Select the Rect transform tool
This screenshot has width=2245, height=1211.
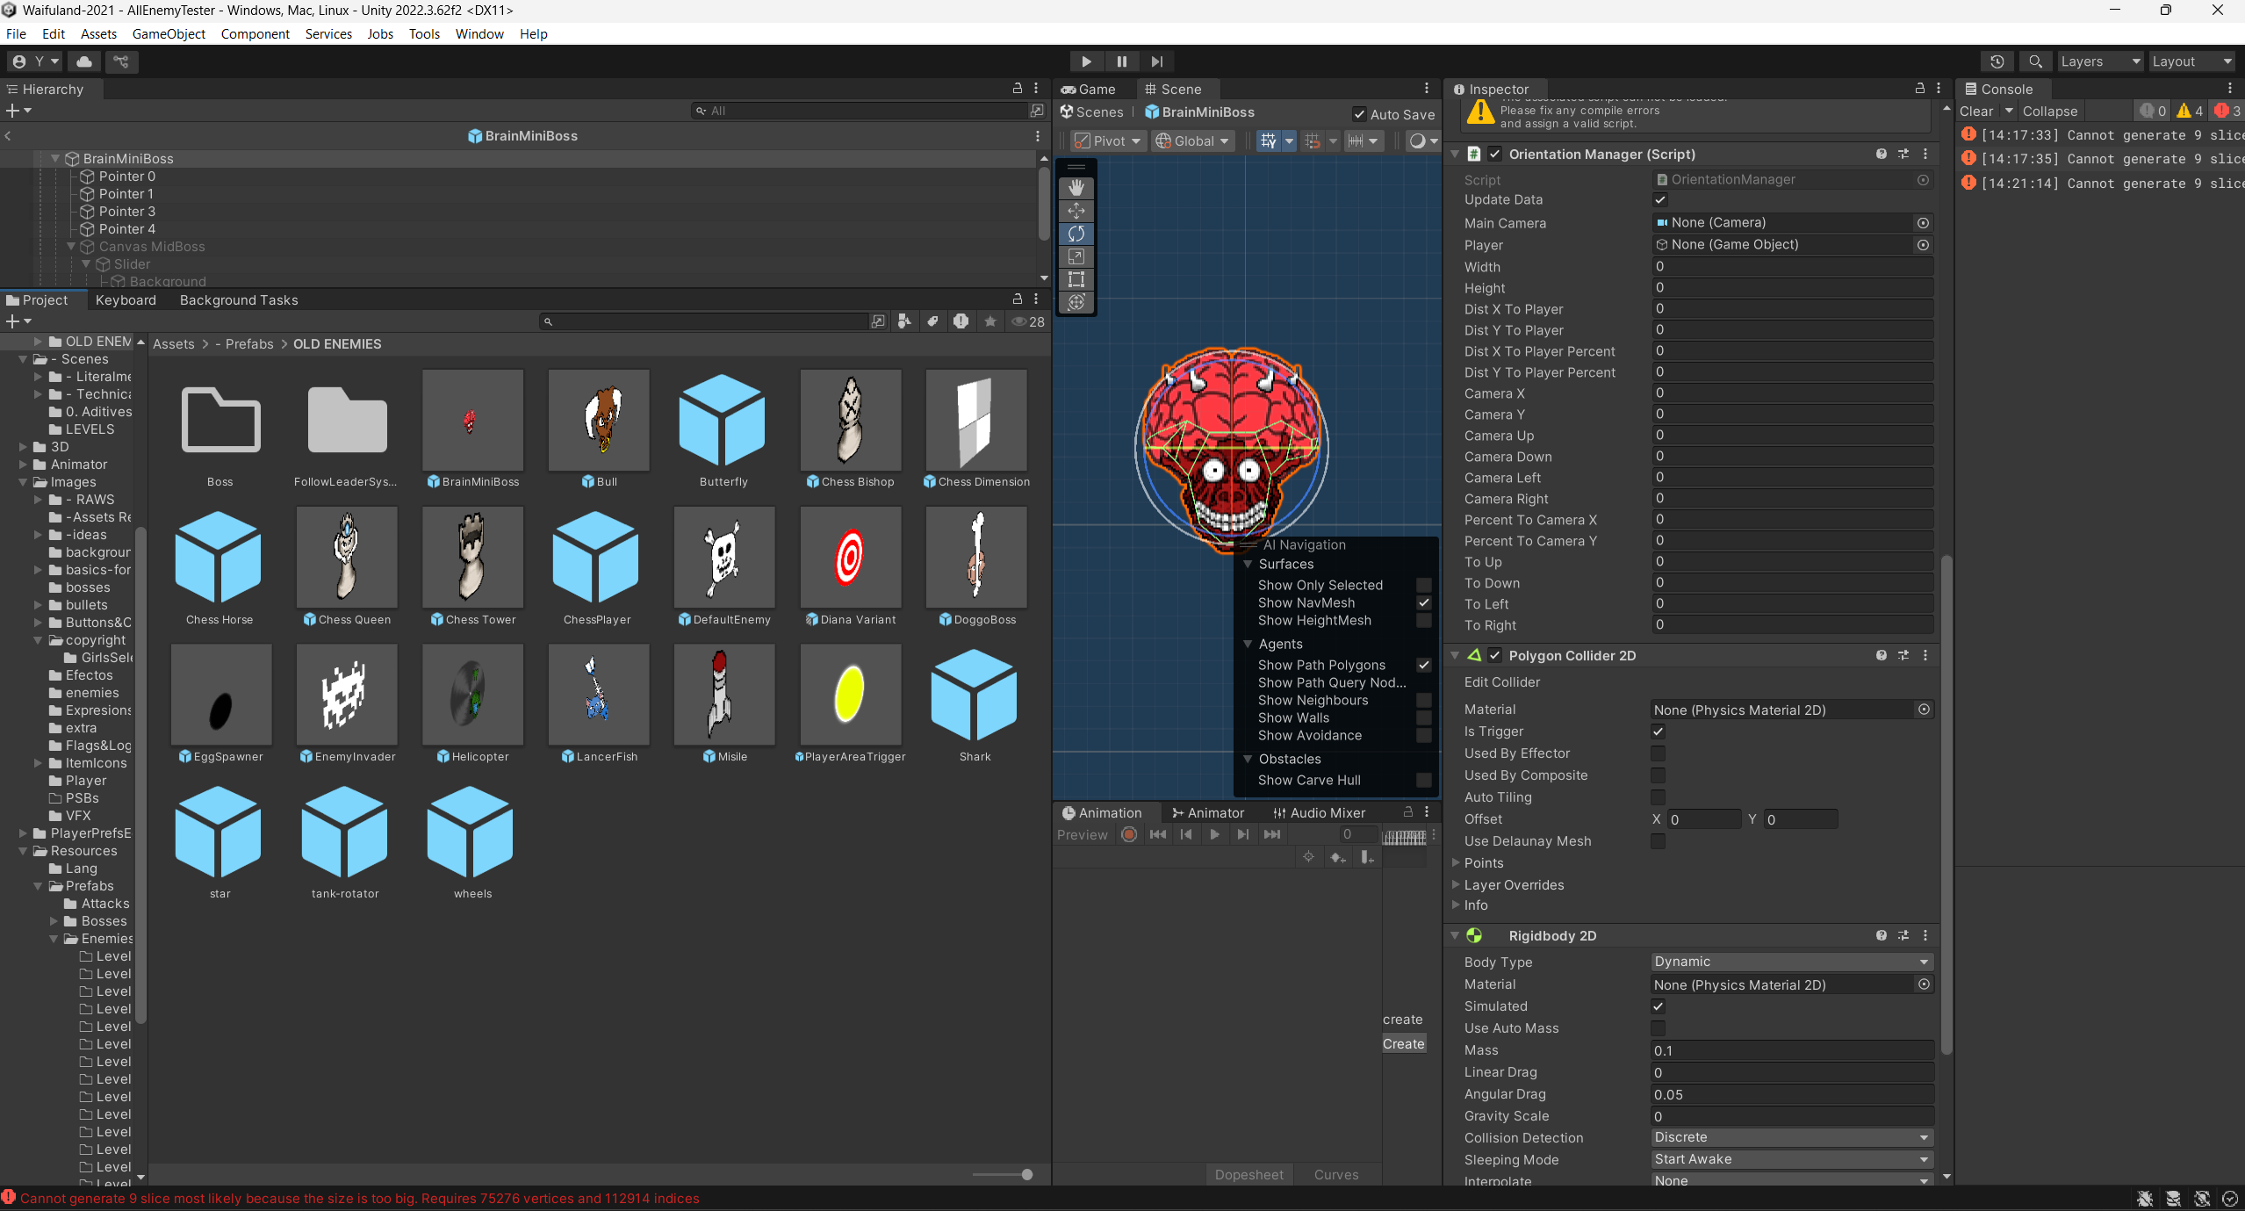click(1076, 279)
